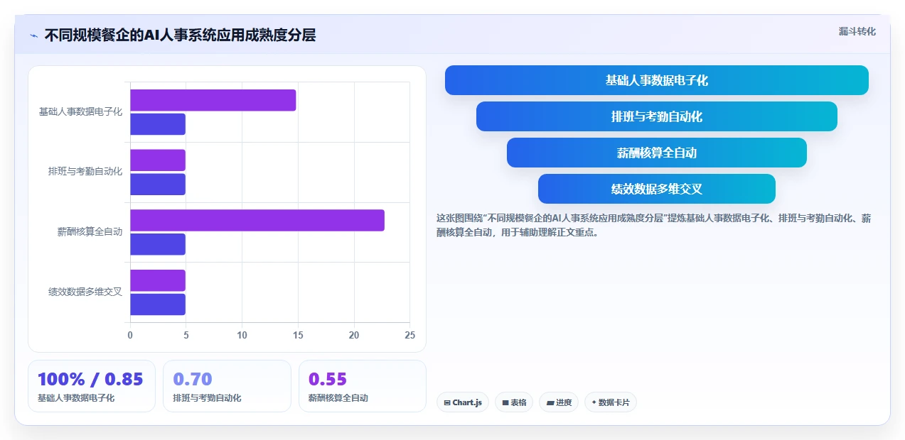Click y-axis label 排班与考勤自动化
905x440 pixels.
[85, 172]
